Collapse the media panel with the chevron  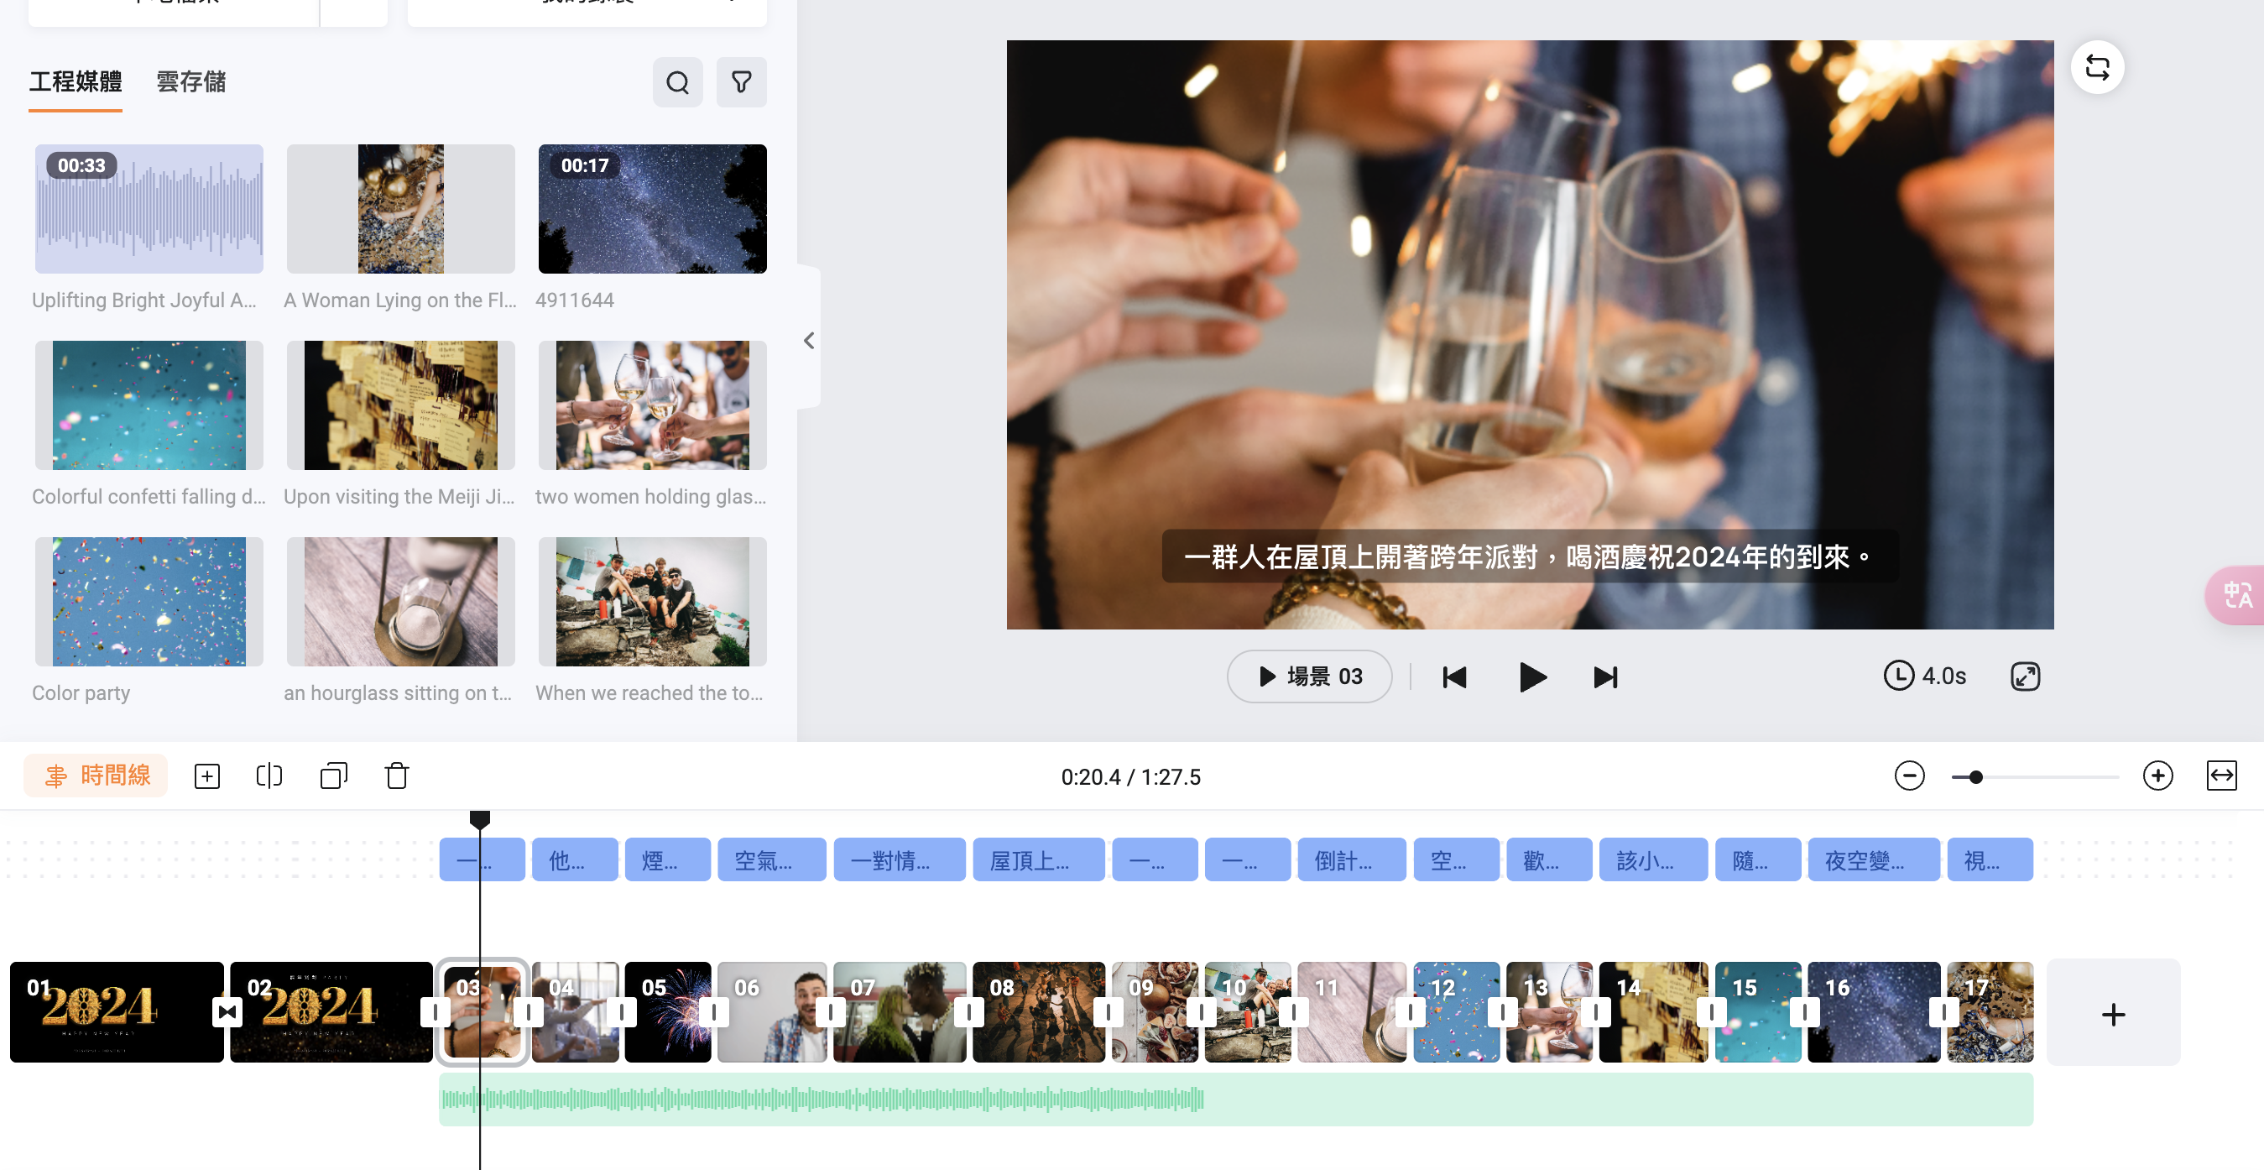(x=809, y=341)
